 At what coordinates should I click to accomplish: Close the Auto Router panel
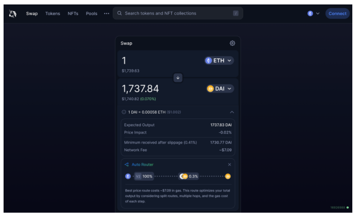tap(230, 165)
